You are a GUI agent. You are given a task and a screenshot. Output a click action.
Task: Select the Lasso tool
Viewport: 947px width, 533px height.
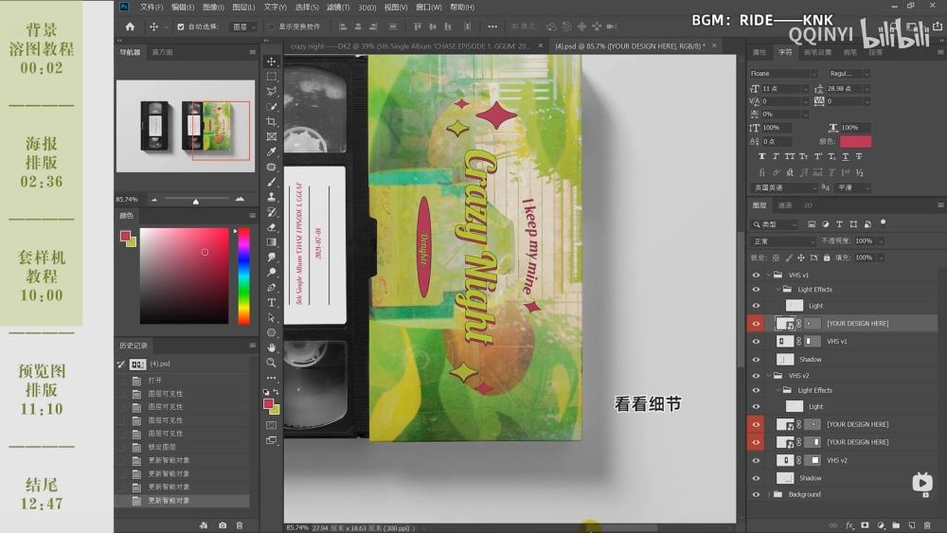click(272, 91)
